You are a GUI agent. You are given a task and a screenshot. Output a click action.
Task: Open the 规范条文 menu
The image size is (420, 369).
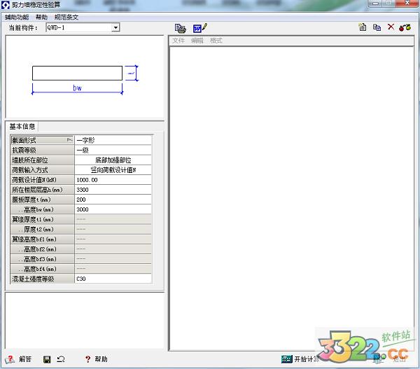click(66, 17)
